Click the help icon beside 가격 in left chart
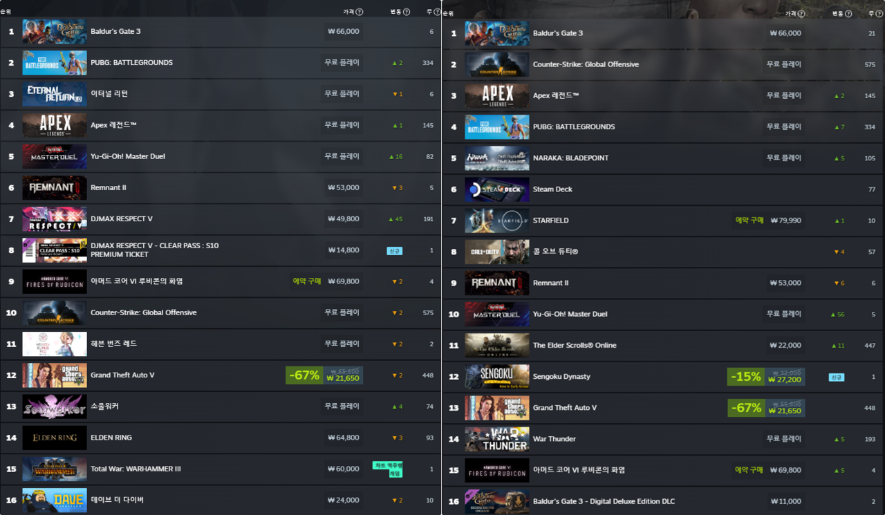 pos(359,12)
